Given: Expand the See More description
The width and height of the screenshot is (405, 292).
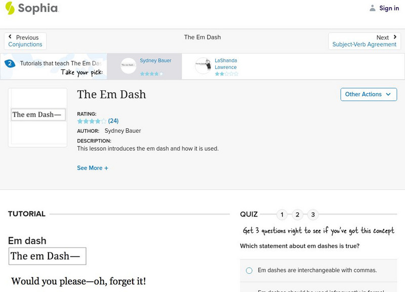Looking at the screenshot, I should click(93, 168).
